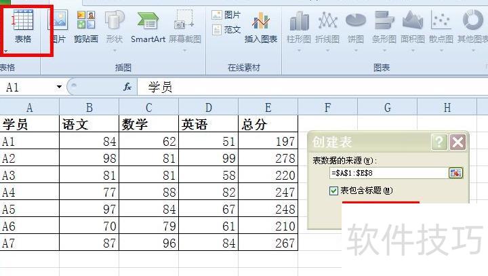Click the student cell 'A4'
The image size is (488, 276).
coord(30,192)
